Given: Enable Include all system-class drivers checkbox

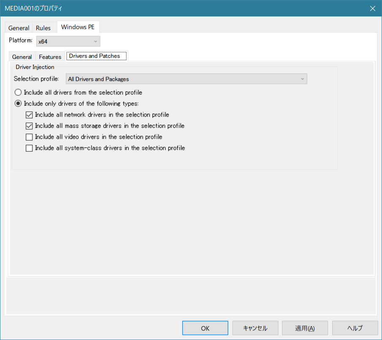Looking at the screenshot, I should pos(29,148).
